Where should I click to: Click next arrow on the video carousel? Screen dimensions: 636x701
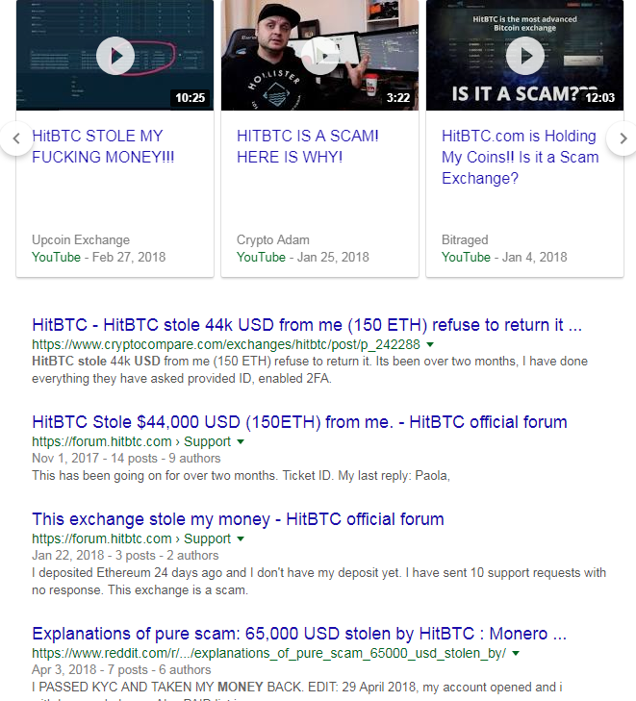point(623,138)
